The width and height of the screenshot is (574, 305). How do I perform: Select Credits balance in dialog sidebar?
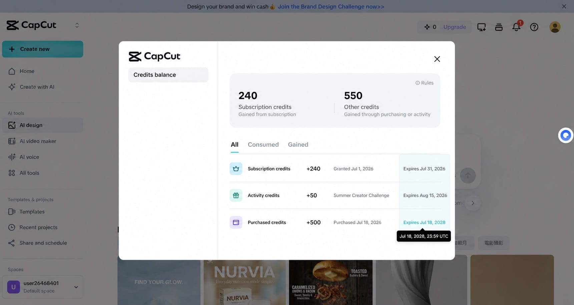click(x=168, y=75)
